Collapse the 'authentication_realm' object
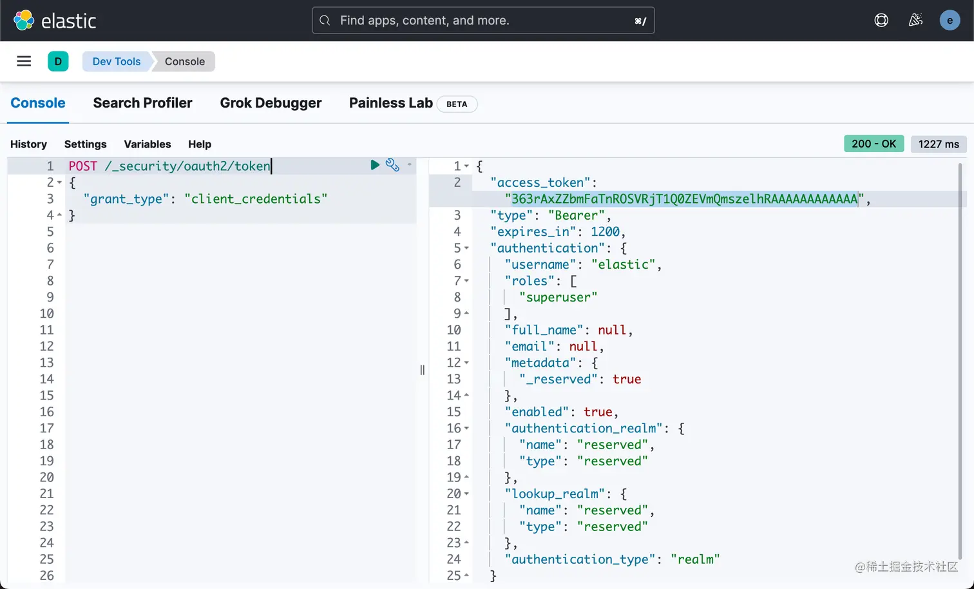The width and height of the screenshot is (974, 589). tap(466, 428)
